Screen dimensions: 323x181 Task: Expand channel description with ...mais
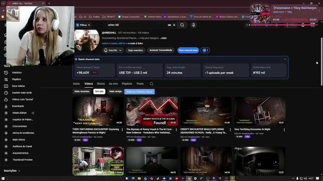tap(163, 38)
